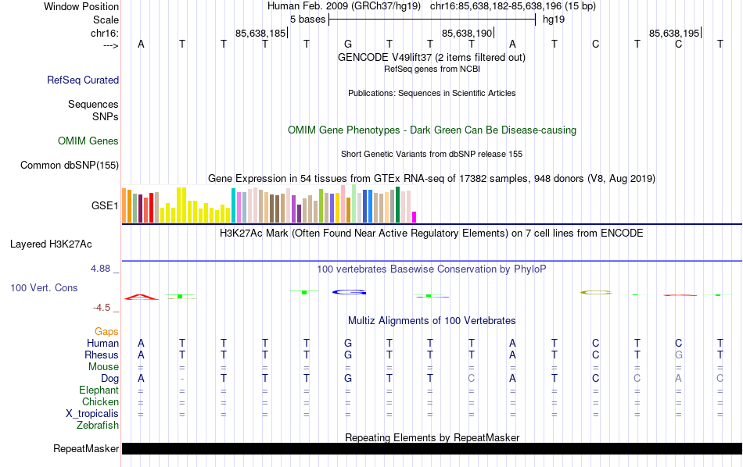The height and width of the screenshot is (467, 743).
Task: Click the RefSeq genes from NCBI title
Action: (x=433, y=69)
